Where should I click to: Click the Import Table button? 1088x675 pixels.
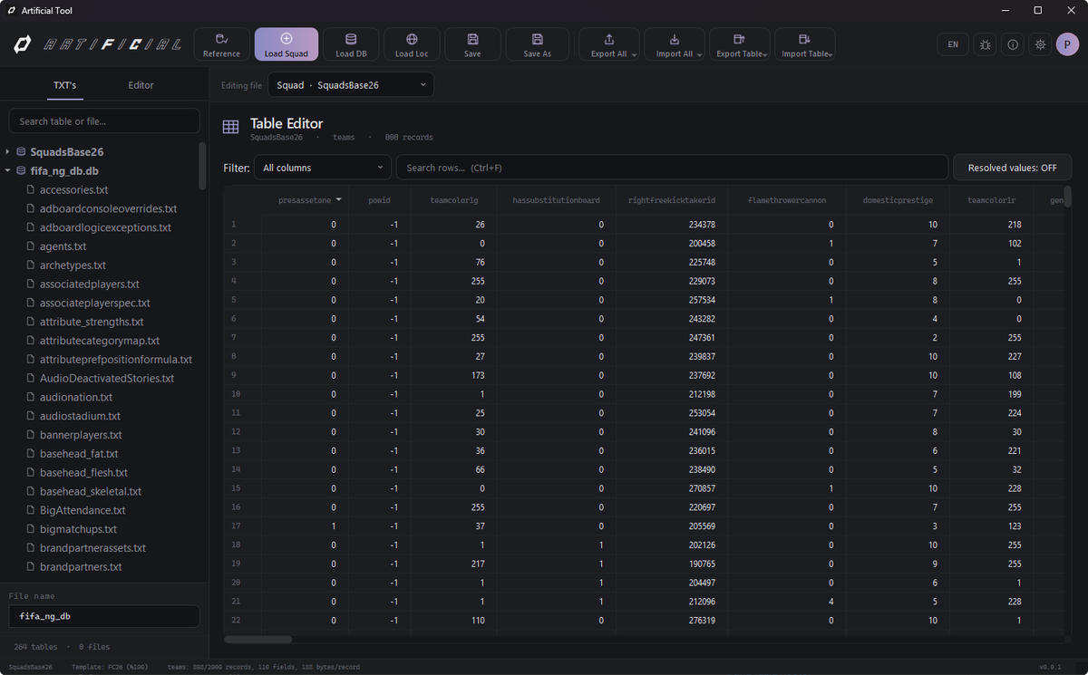coord(805,44)
